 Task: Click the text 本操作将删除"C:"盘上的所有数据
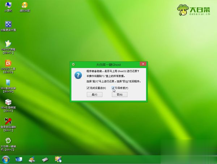pos(106,76)
